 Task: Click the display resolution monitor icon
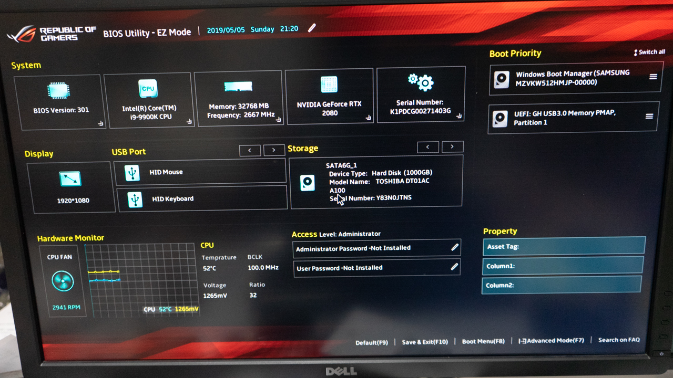(70, 179)
